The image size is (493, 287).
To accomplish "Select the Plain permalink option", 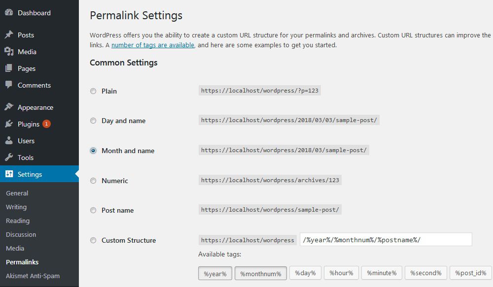I will pos(93,91).
